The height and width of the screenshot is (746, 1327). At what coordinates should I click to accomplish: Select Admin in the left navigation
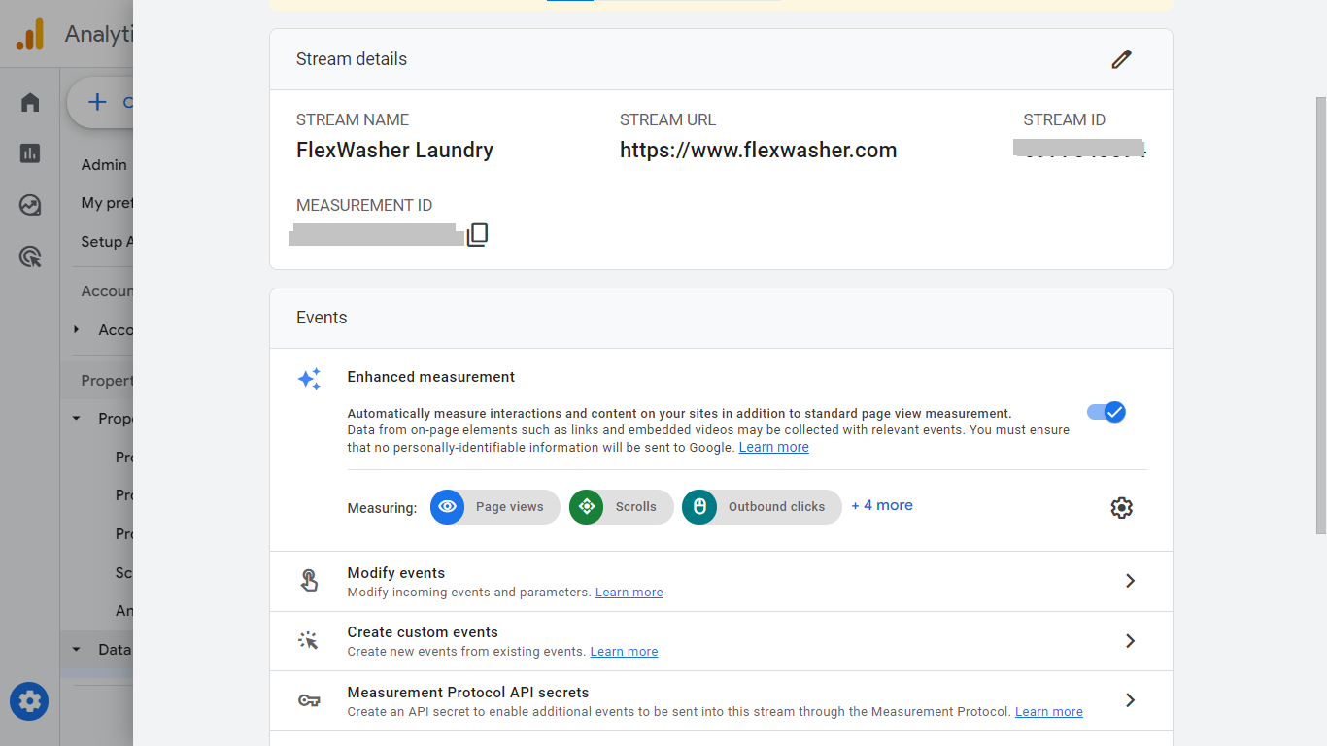tap(104, 165)
